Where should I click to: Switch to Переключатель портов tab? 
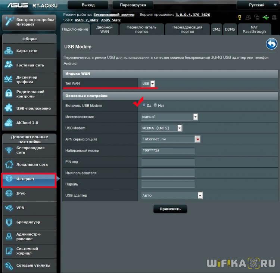pos(141,29)
